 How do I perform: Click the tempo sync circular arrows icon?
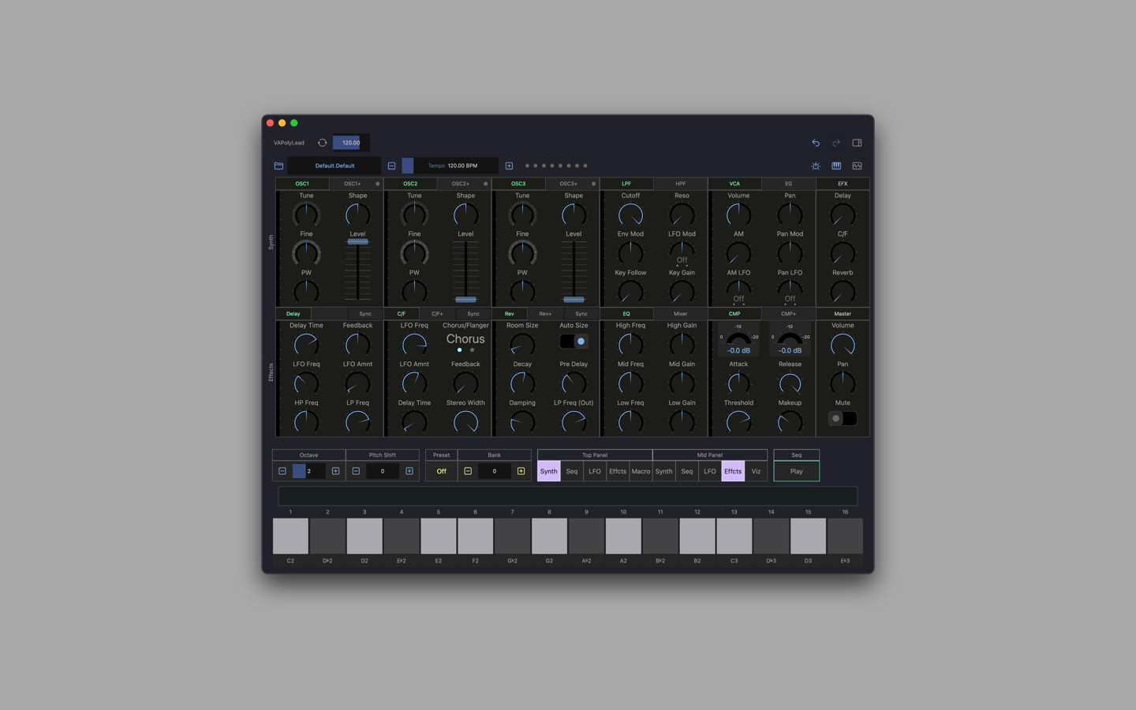(x=322, y=143)
